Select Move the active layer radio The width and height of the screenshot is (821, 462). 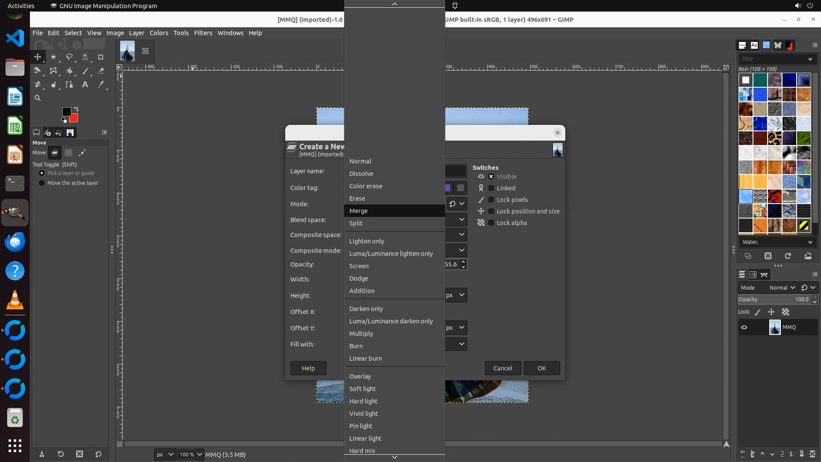click(41, 183)
